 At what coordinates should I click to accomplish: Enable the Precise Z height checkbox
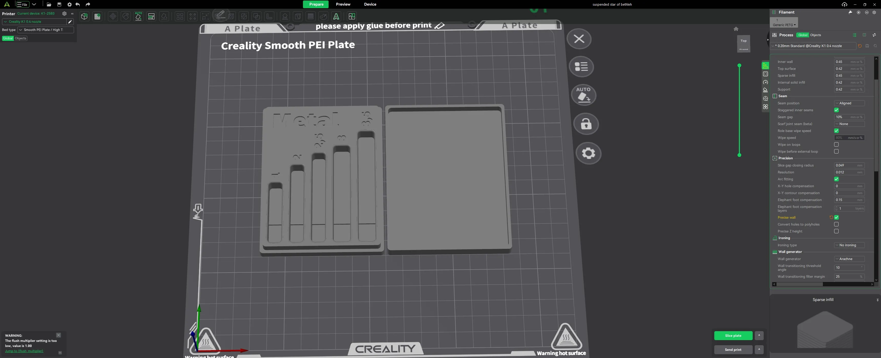coord(836,231)
